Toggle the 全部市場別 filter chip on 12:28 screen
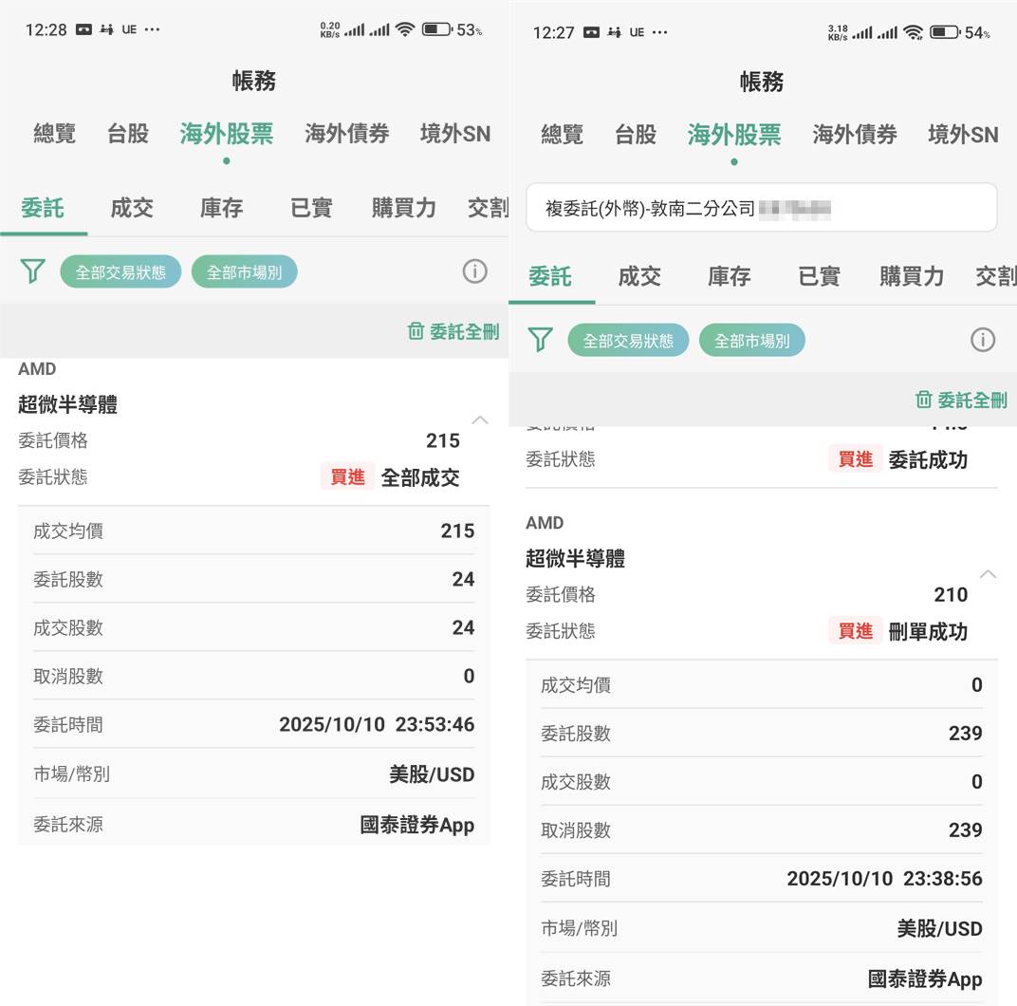This screenshot has width=1017, height=1006. [244, 272]
